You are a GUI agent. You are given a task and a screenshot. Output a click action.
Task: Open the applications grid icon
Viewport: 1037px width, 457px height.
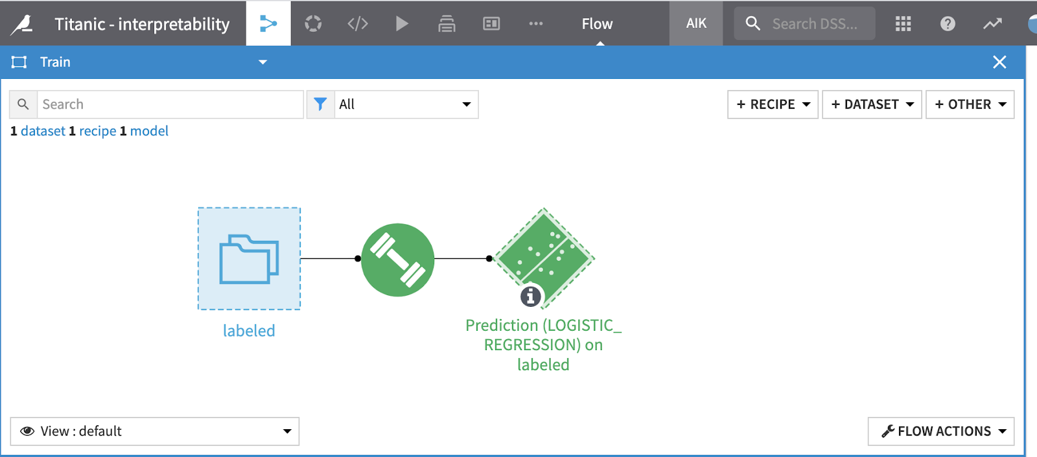(x=903, y=24)
